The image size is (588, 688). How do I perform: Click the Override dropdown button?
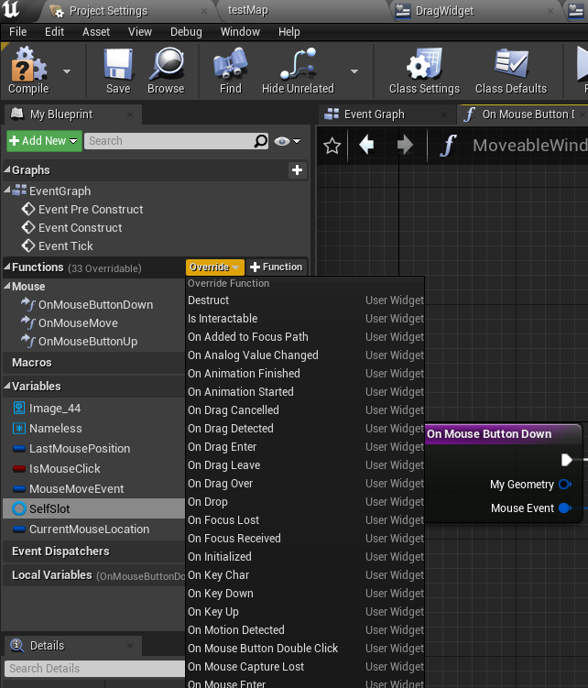tap(214, 267)
